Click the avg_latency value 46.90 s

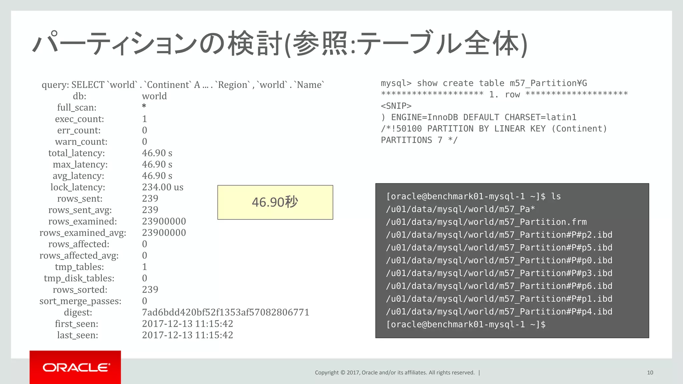coord(157,176)
